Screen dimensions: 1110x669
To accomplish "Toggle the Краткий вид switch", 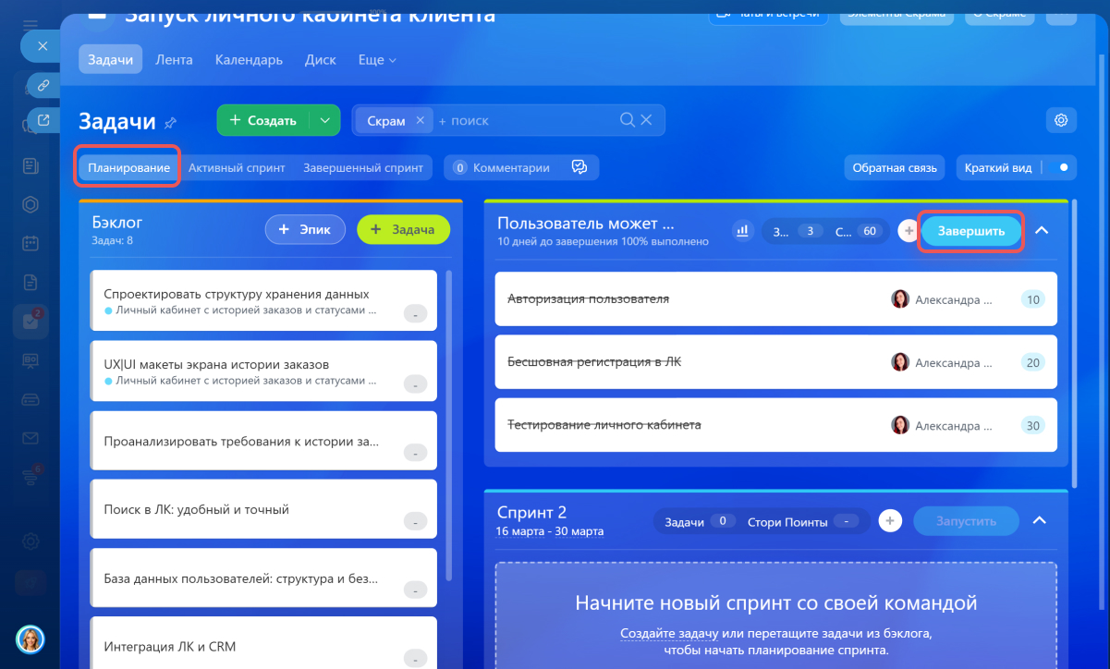I will coord(1060,167).
